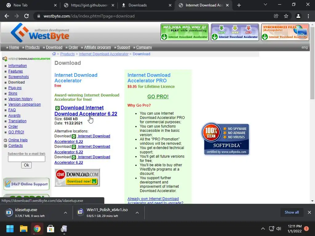315x236 pixels.
Task: Close the downloads bar
Action: click(x=309, y=212)
